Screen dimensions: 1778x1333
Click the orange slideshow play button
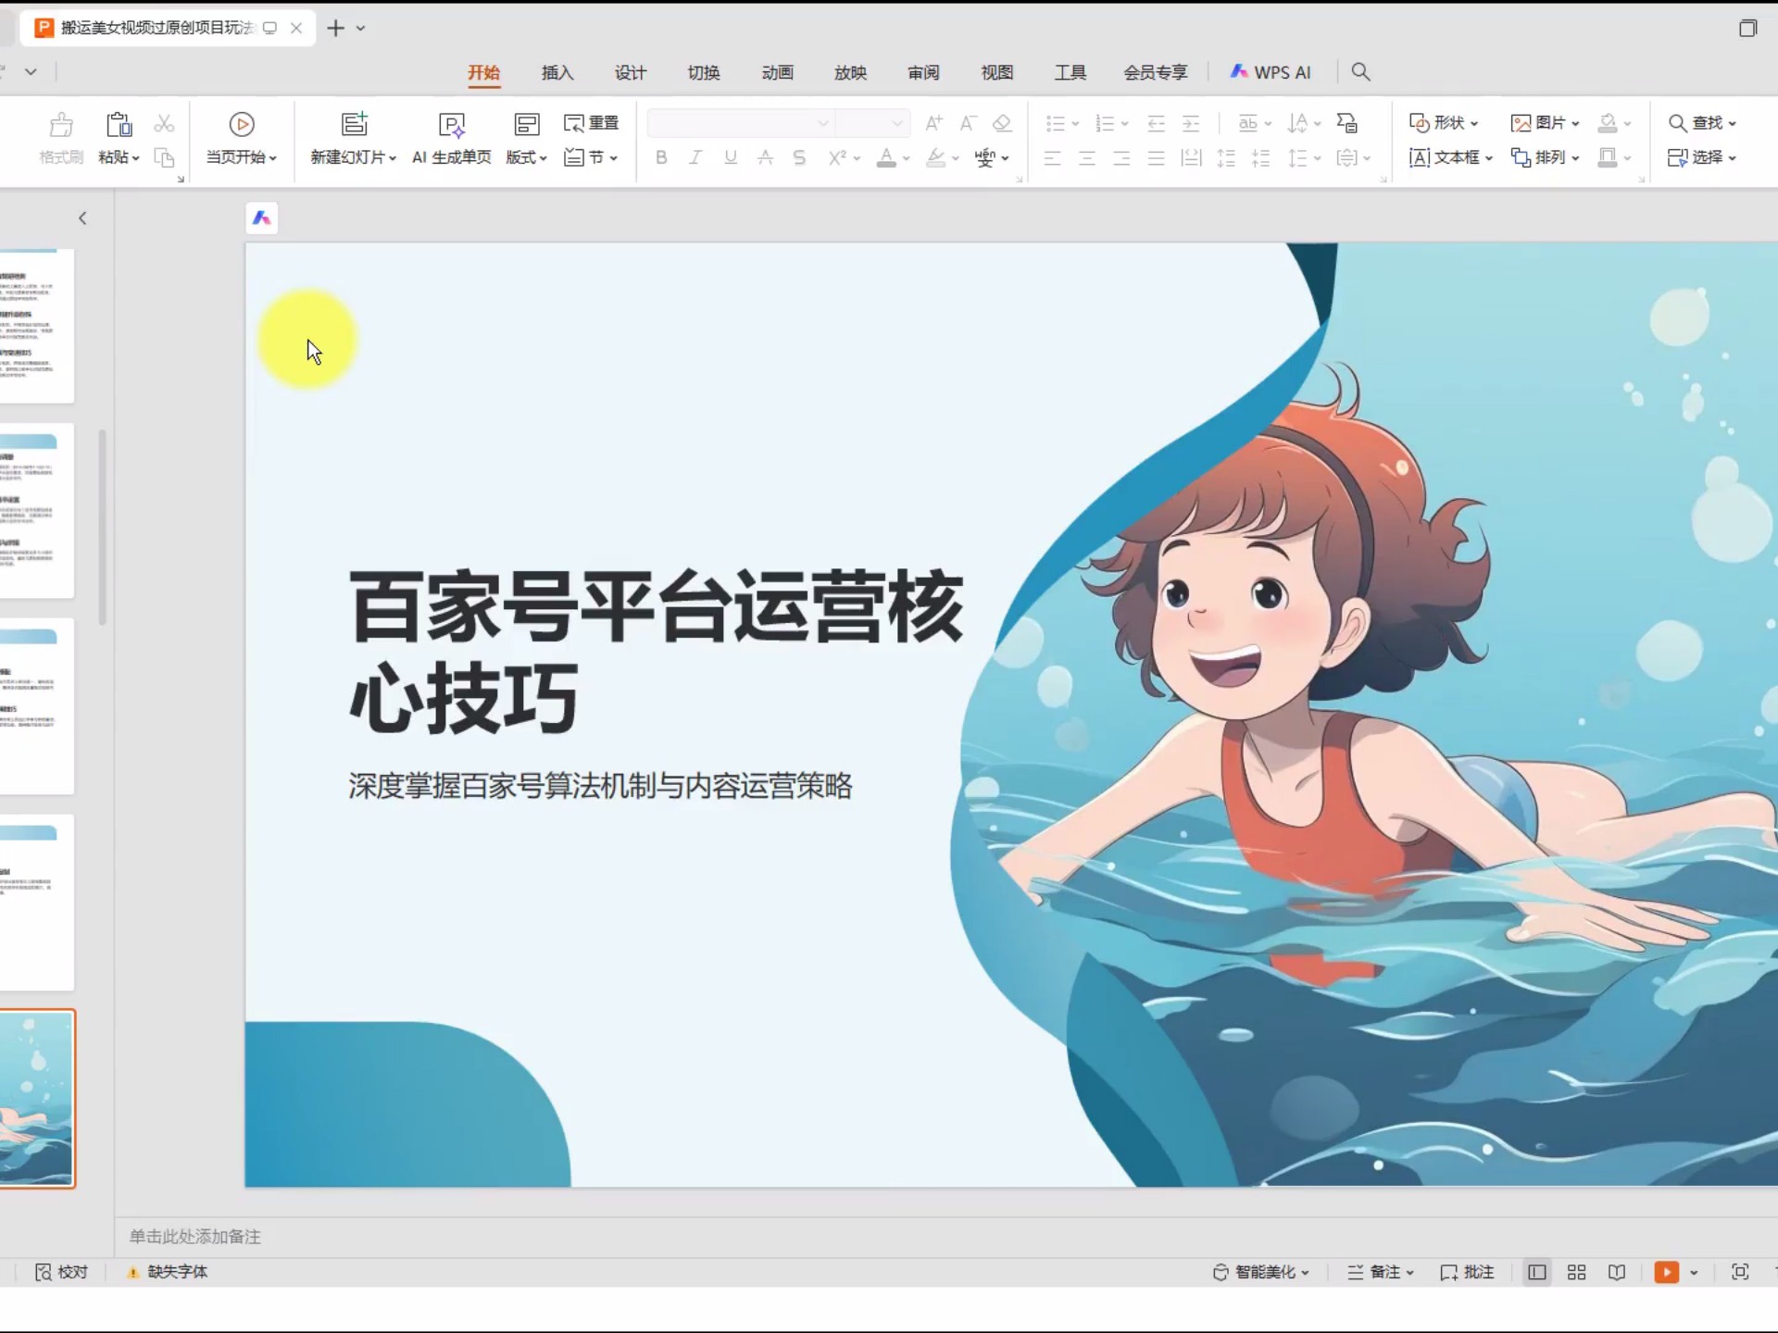click(1666, 1273)
